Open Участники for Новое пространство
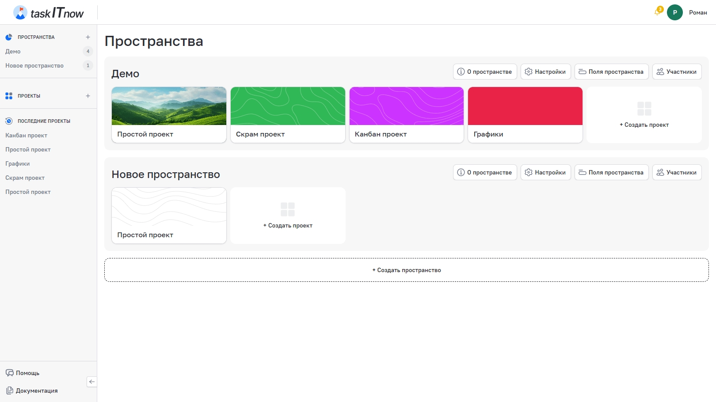 [x=677, y=172]
